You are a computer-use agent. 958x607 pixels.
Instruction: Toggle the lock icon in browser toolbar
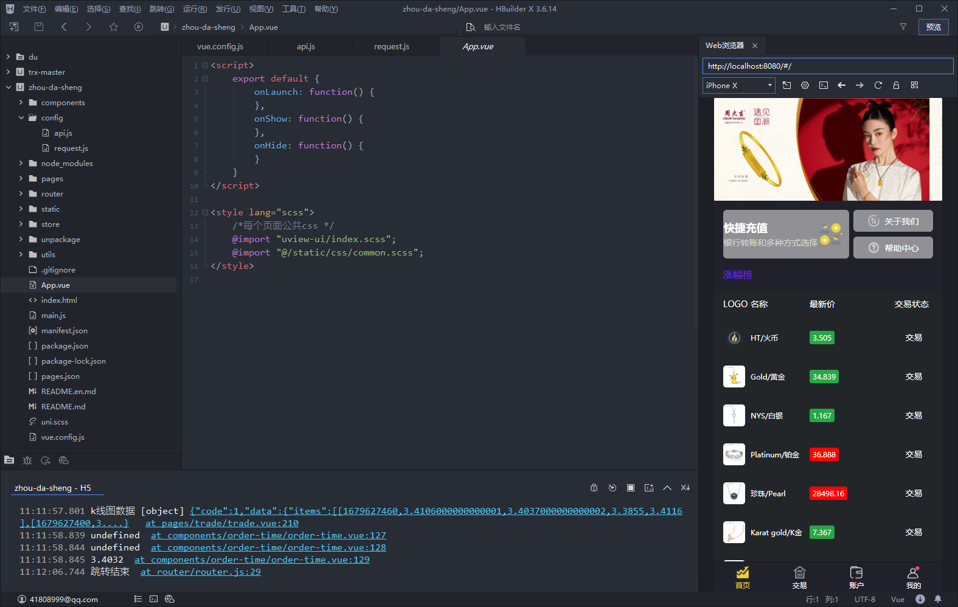896,85
